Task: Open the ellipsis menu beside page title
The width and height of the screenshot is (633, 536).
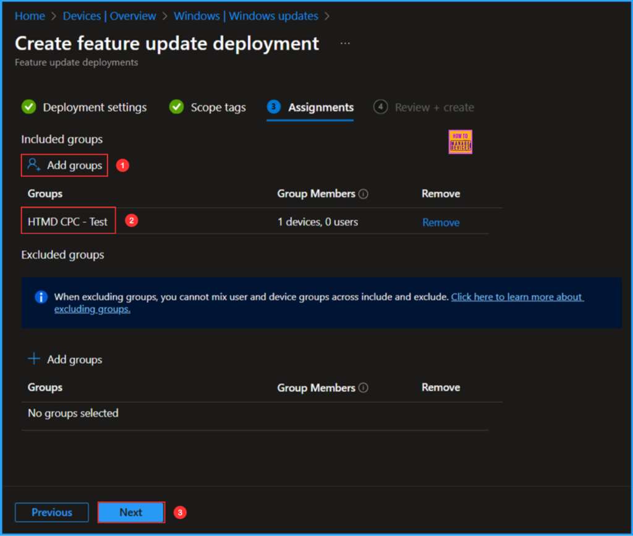Action: pos(345,44)
